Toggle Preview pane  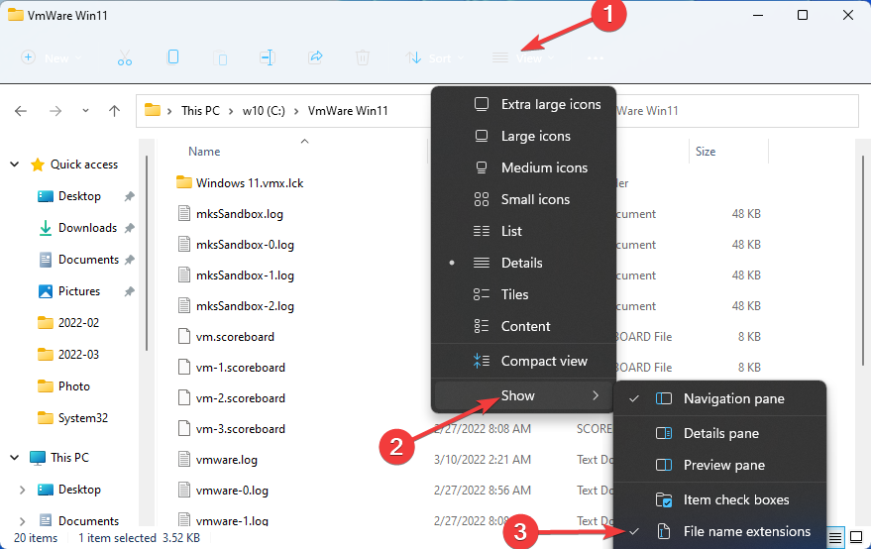(720, 465)
